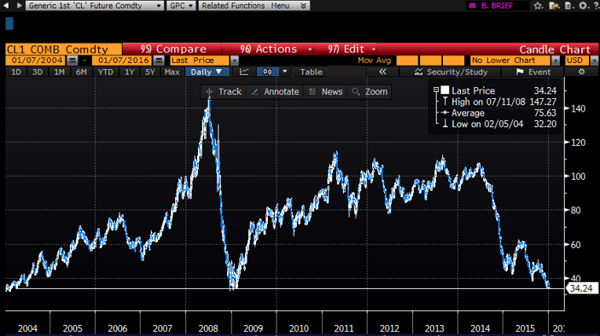This screenshot has width=600, height=336.
Task: Click the Table button
Action: pos(312,72)
